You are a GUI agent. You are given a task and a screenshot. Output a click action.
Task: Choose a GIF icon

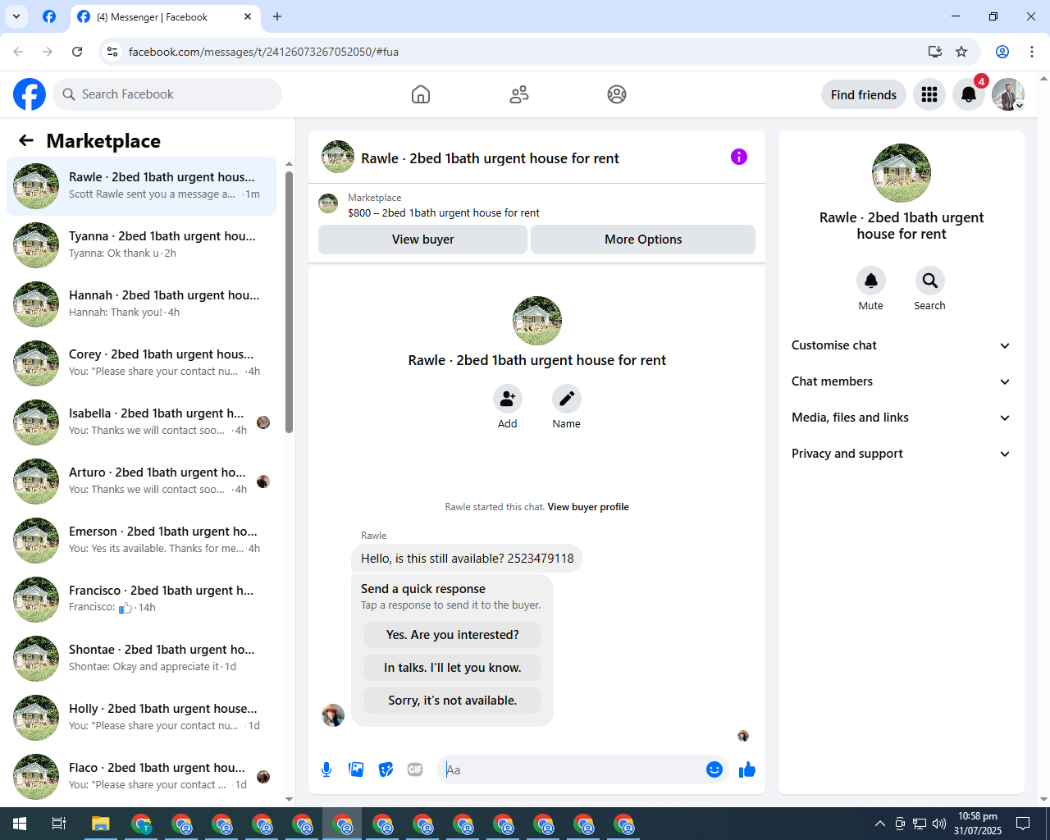[415, 769]
